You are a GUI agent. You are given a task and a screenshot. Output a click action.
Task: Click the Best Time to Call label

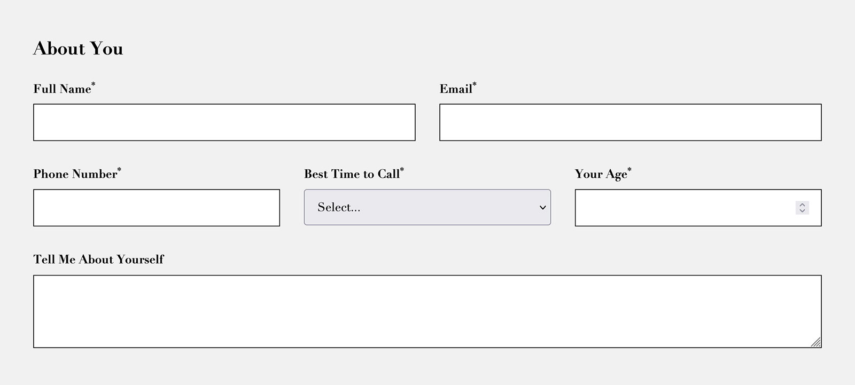[351, 175]
